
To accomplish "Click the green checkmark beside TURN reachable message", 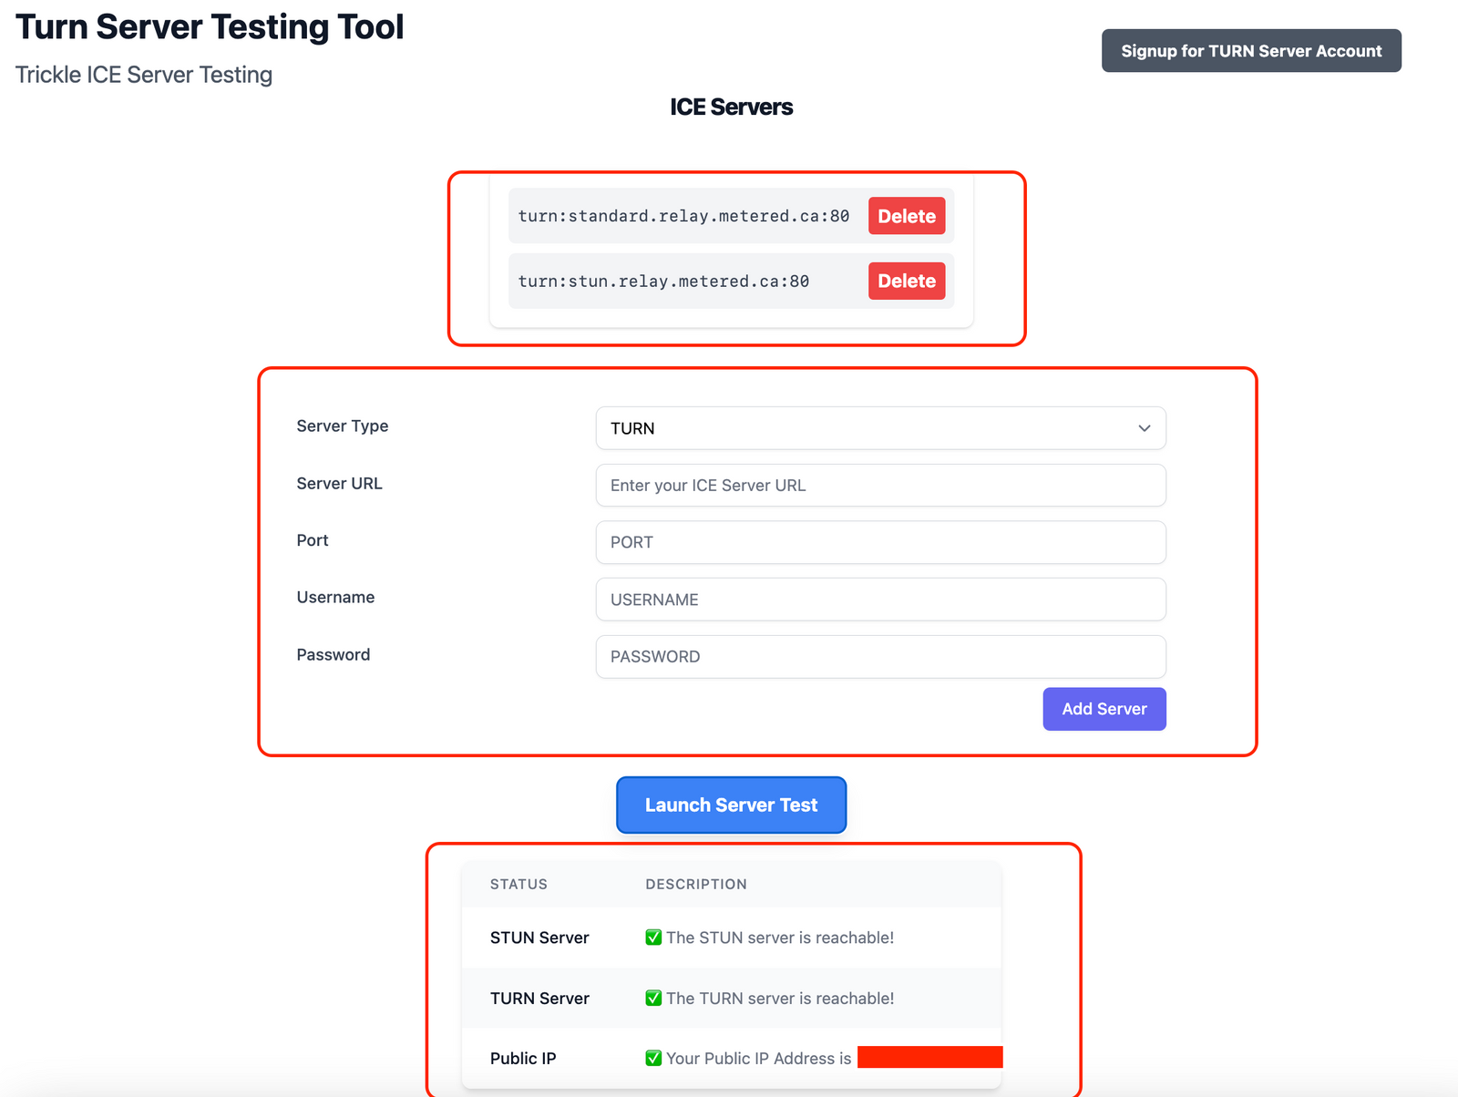I will tap(653, 999).
